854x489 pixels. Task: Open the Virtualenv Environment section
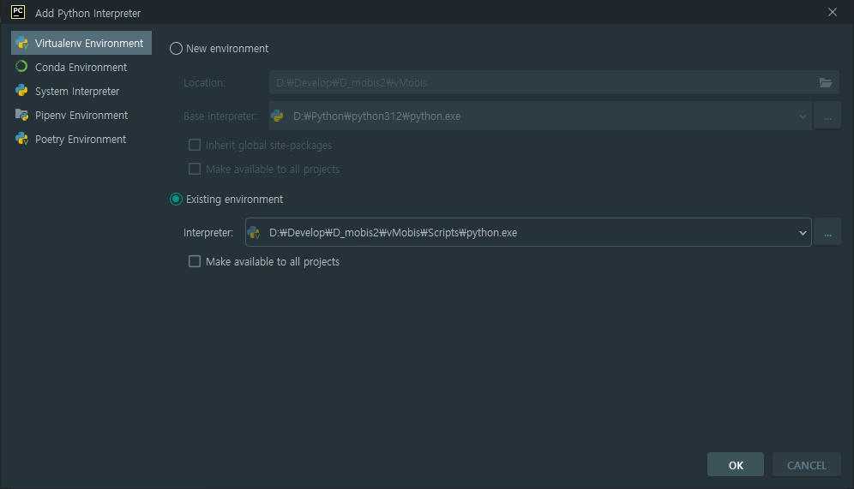(81, 43)
